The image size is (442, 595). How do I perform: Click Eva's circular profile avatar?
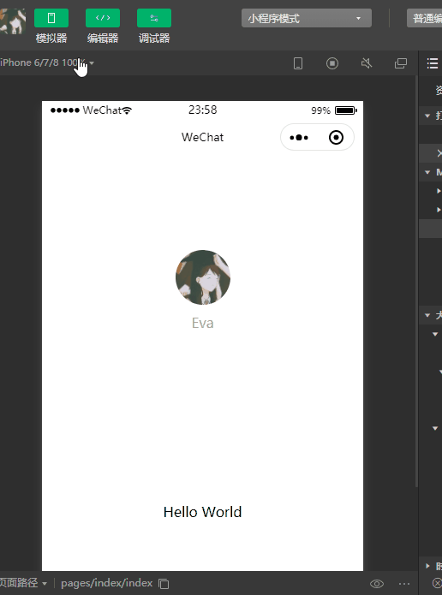coord(203,277)
